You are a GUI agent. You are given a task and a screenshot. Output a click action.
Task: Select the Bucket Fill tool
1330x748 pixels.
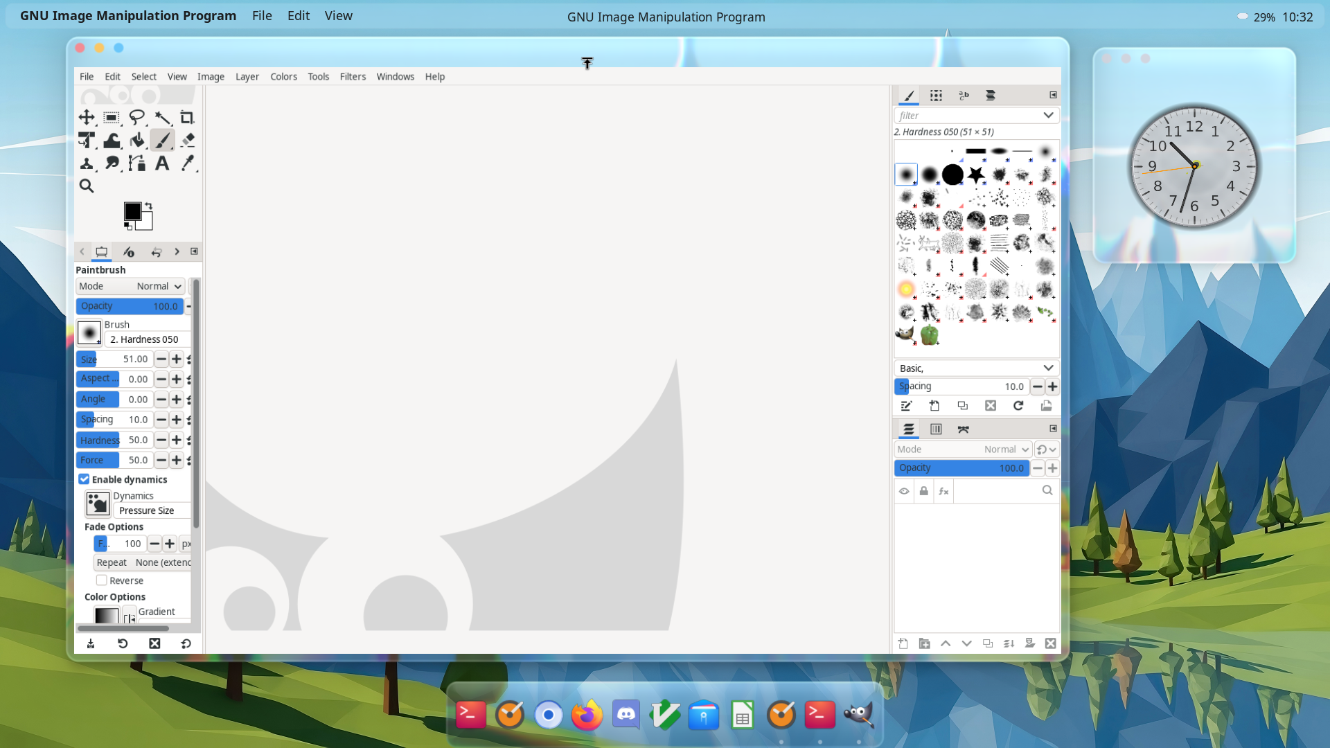click(137, 141)
